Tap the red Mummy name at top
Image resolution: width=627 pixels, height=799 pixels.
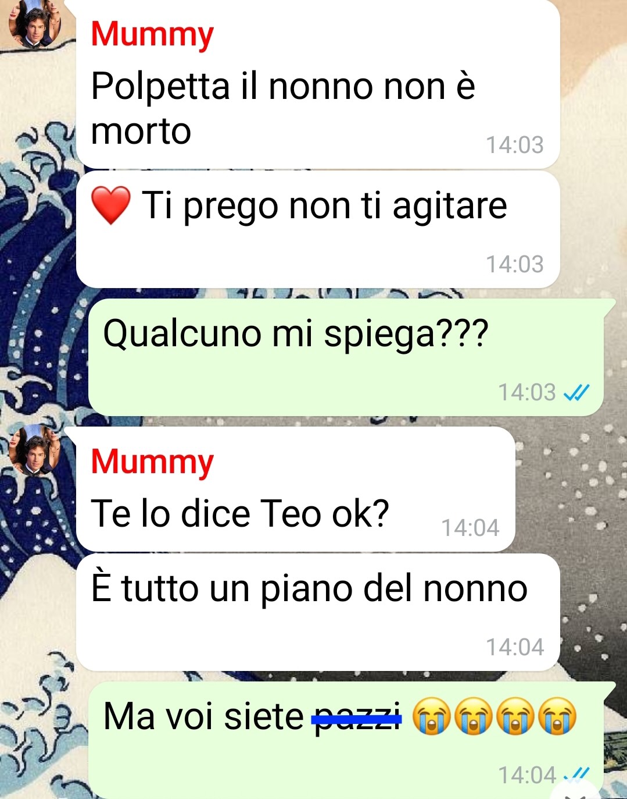point(152,34)
